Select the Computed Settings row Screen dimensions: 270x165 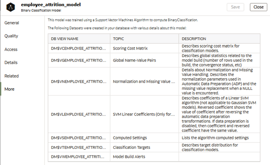point(154,138)
